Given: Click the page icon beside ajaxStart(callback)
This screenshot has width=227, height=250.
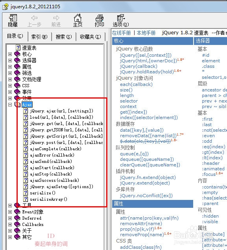Looking at the screenshot, I should [26, 168].
